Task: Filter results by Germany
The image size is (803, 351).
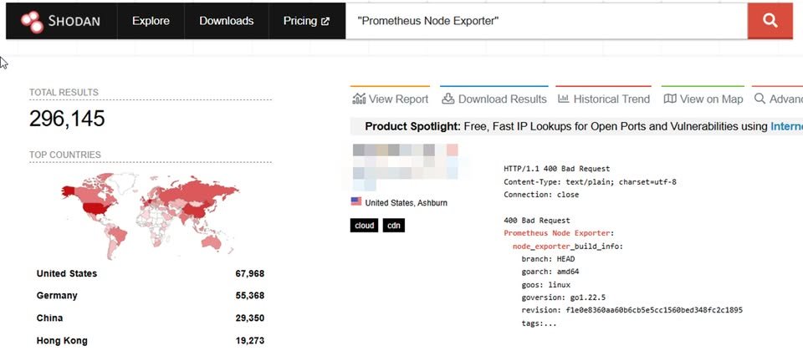Action: pyautogui.click(x=57, y=296)
